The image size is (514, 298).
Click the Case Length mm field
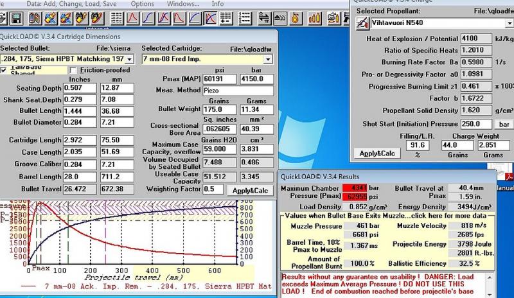point(117,152)
